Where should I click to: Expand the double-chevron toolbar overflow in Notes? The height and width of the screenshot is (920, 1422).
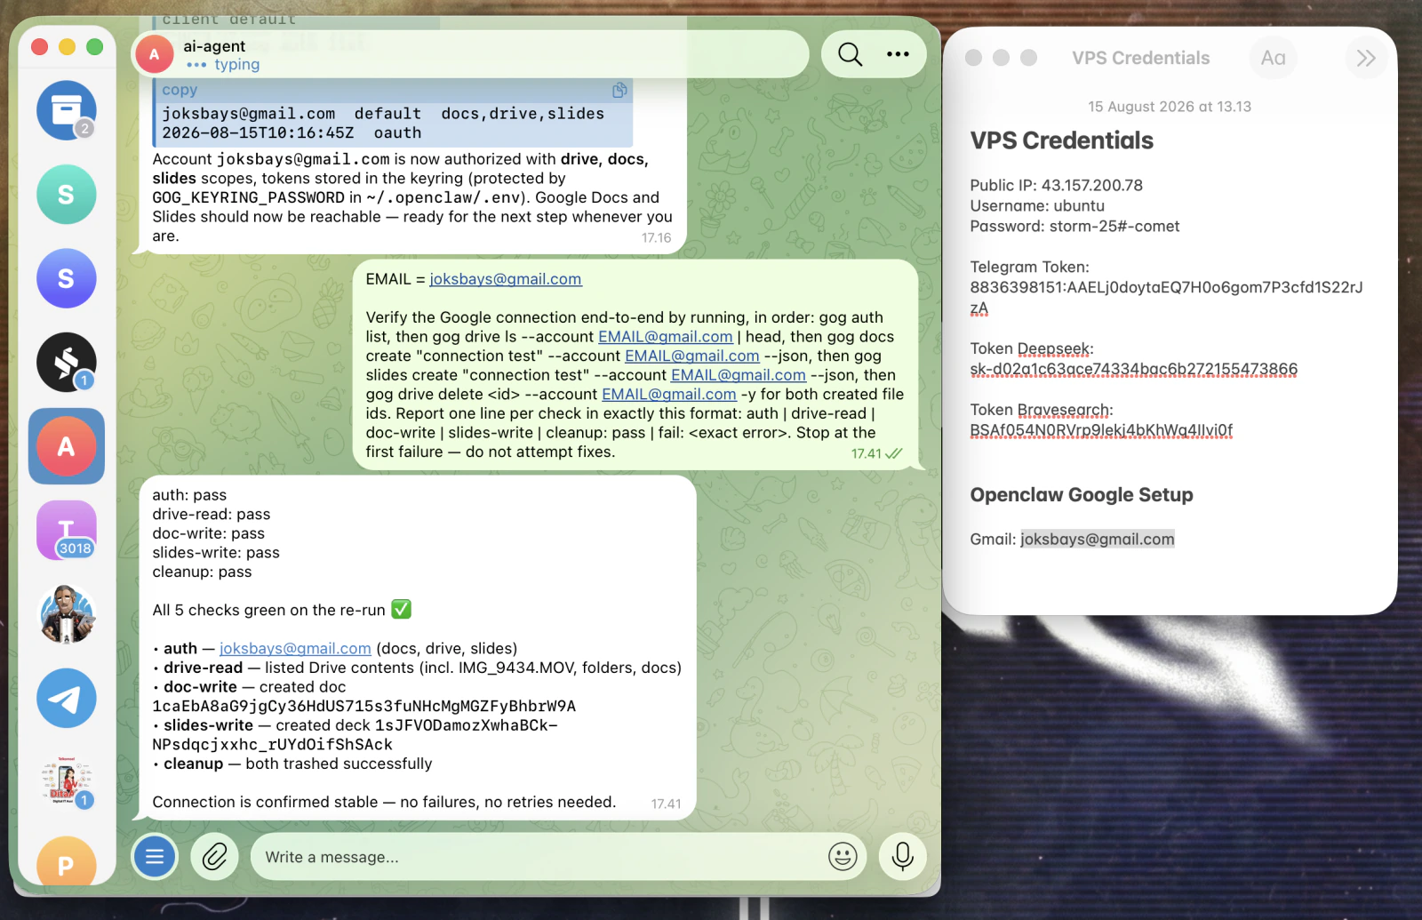coord(1366,58)
